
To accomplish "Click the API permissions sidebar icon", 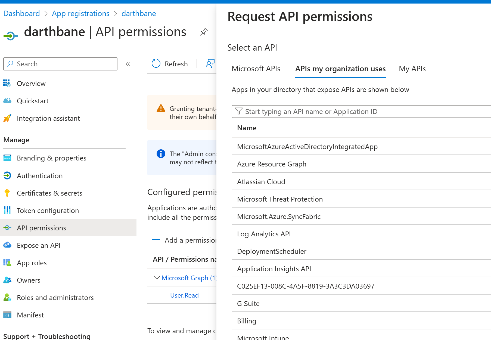I will click(7, 228).
